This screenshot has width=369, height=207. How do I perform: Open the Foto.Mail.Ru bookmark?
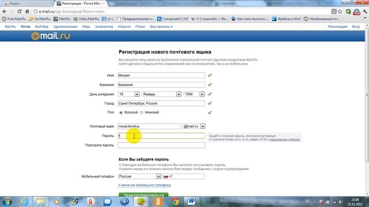pyautogui.click(x=14, y=19)
